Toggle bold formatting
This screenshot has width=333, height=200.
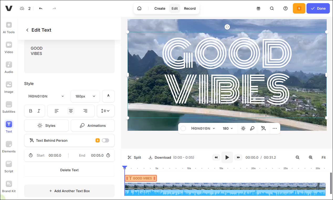[x=30, y=111]
